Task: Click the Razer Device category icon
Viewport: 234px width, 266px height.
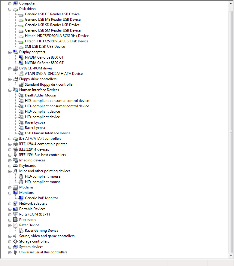Action: [15, 225]
